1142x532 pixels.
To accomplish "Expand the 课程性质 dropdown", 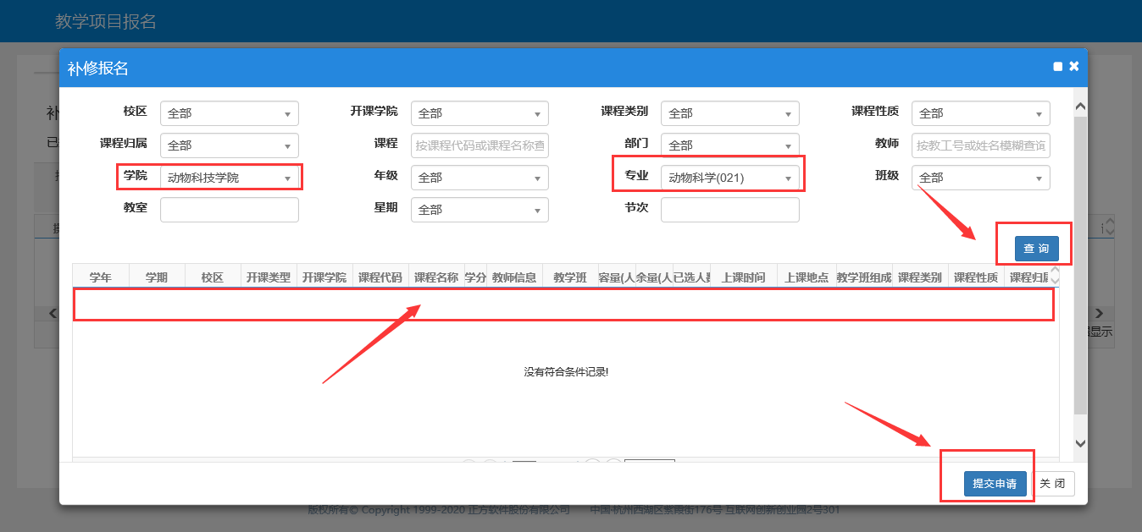I will click(x=980, y=113).
